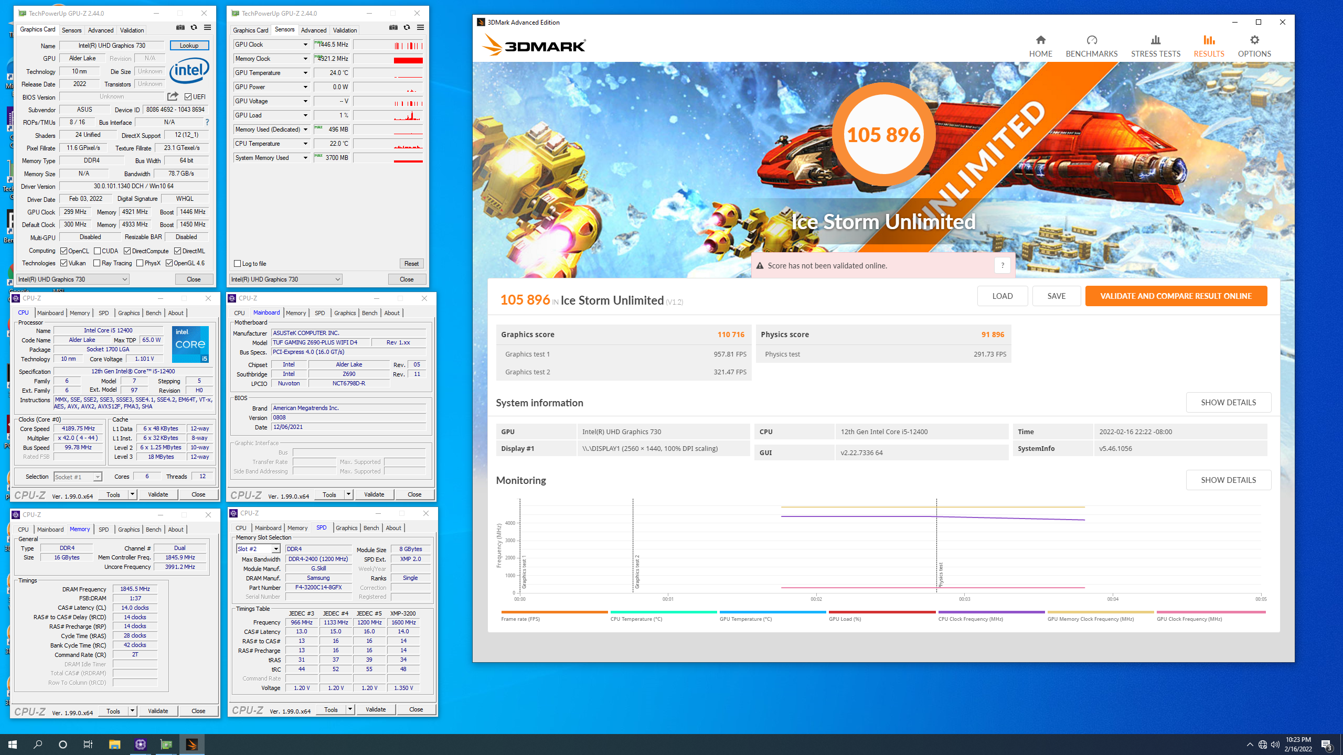1343x755 pixels.
Task: Click the refresh icon in the GPU-Z Sensors window
Action: coord(407,28)
